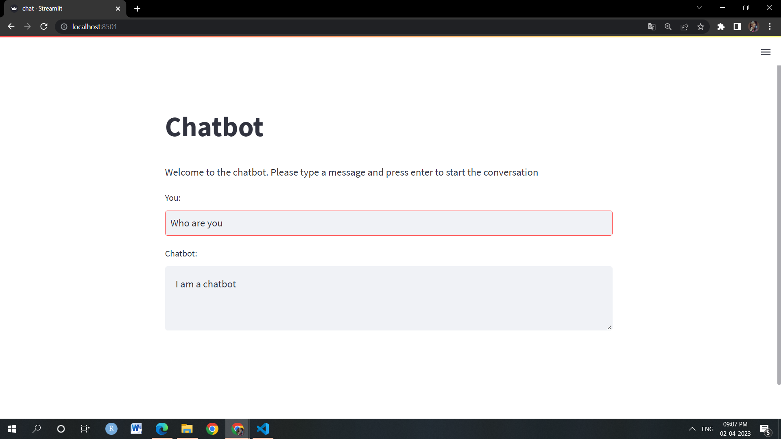Click the share icon in Chrome's toolbar
The image size is (781, 439).
[684, 26]
